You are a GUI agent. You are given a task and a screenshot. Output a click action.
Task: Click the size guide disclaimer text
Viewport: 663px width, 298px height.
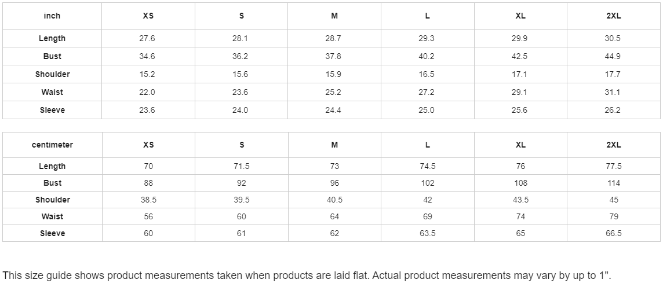307,275
